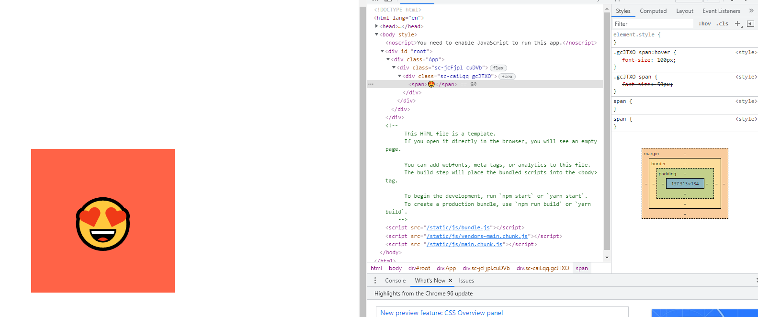Collapse the div id root node

382,51
